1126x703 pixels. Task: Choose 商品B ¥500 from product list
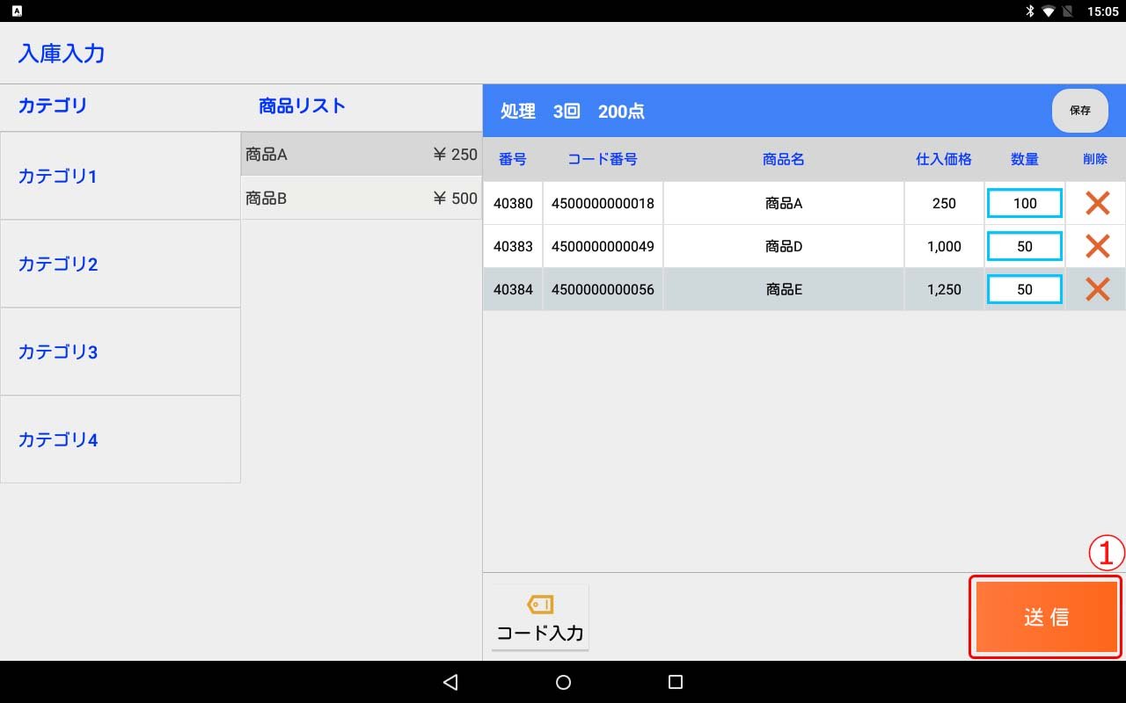pos(362,199)
